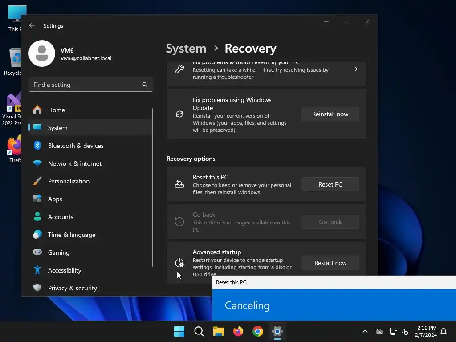Click the wrench troubleshooter icon
This screenshot has height=342, width=456.
(179, 69)
